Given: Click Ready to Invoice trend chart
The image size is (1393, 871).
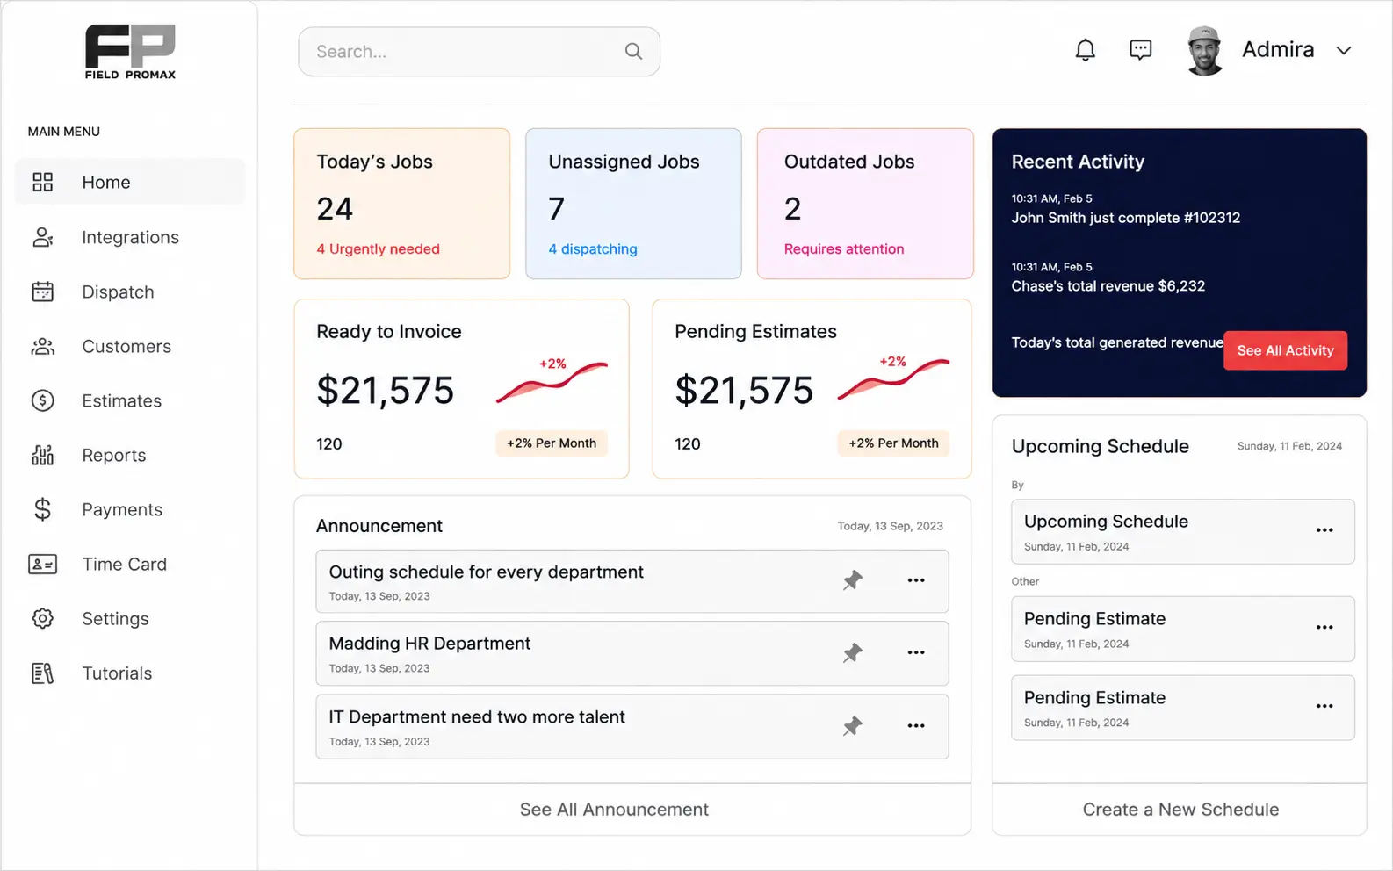Looking at the screenshot, I should [x=552, y=381].
